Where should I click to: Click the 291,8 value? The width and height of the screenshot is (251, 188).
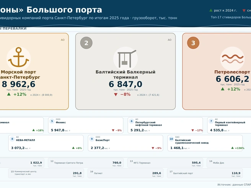[x=77, y=173]
